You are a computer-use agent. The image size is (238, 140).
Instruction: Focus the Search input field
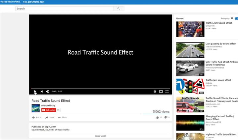pos(64,9)
